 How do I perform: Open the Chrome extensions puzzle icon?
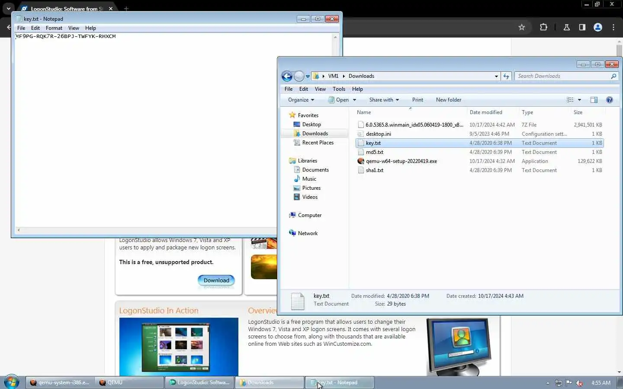[544, 27]
